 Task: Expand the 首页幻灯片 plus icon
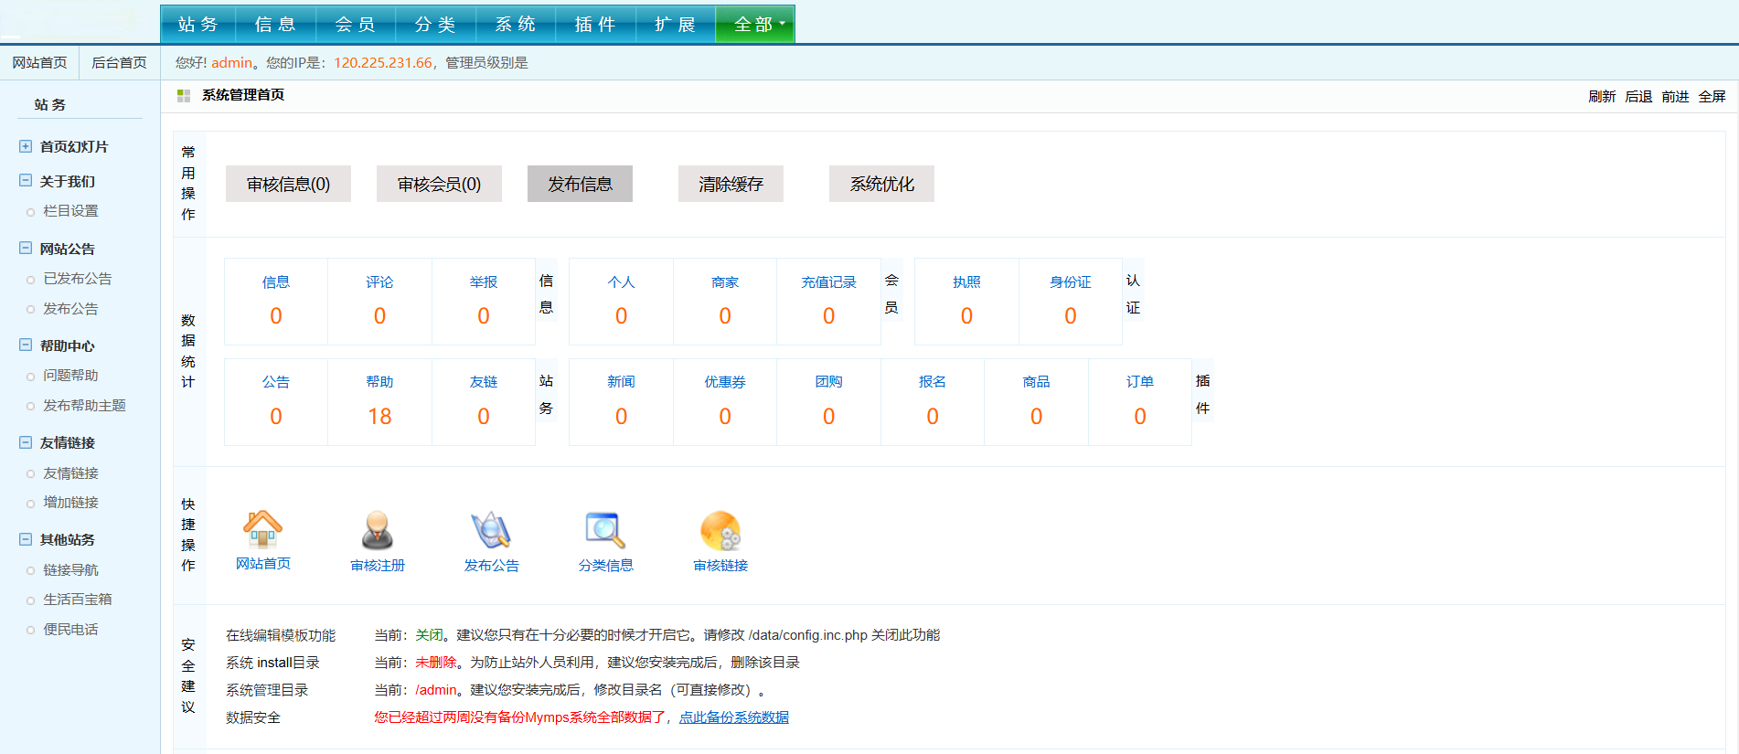[x=26, y=146]
